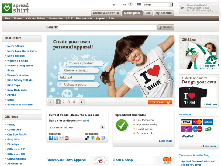Select banner slide 2
221x166 pixels.
[x=64, y=102]
